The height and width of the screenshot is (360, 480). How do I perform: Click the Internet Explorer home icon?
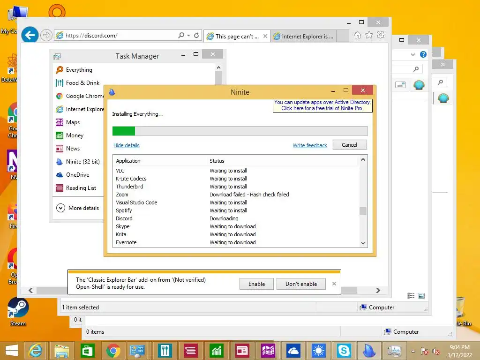pyautogui.click(x=357, y=35)
